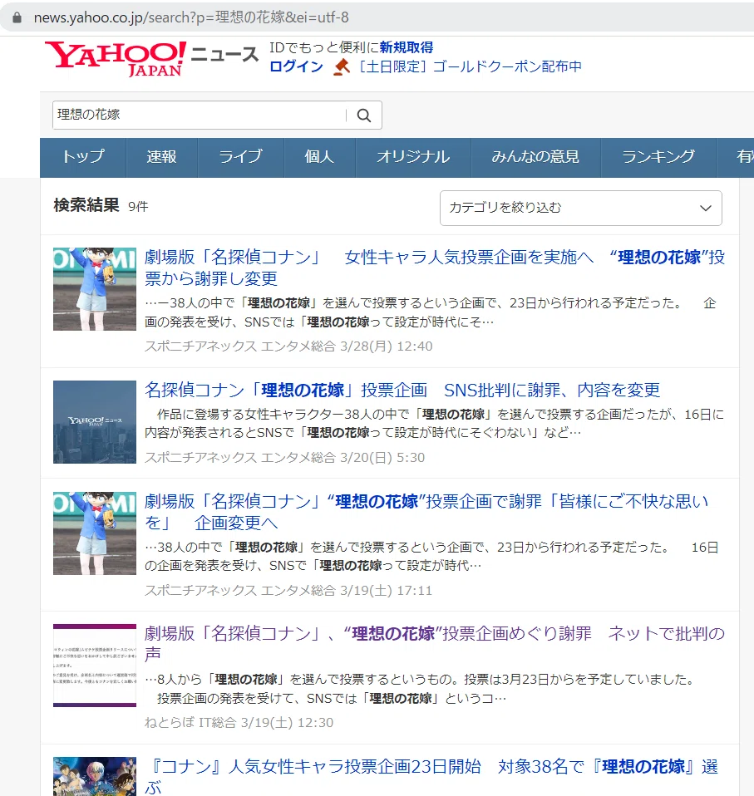Click the chevron arrow in category filter
Screen dimensions: 754x796
click(x=705, y=208)
